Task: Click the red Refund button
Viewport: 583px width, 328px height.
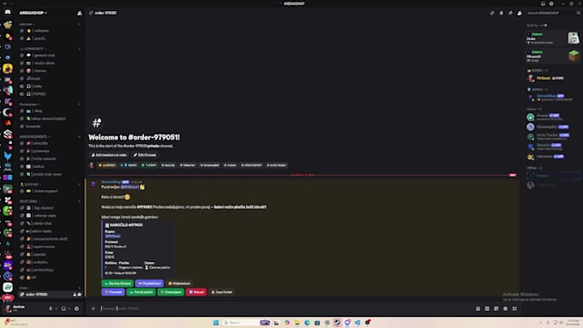Action: pos(196,292)
